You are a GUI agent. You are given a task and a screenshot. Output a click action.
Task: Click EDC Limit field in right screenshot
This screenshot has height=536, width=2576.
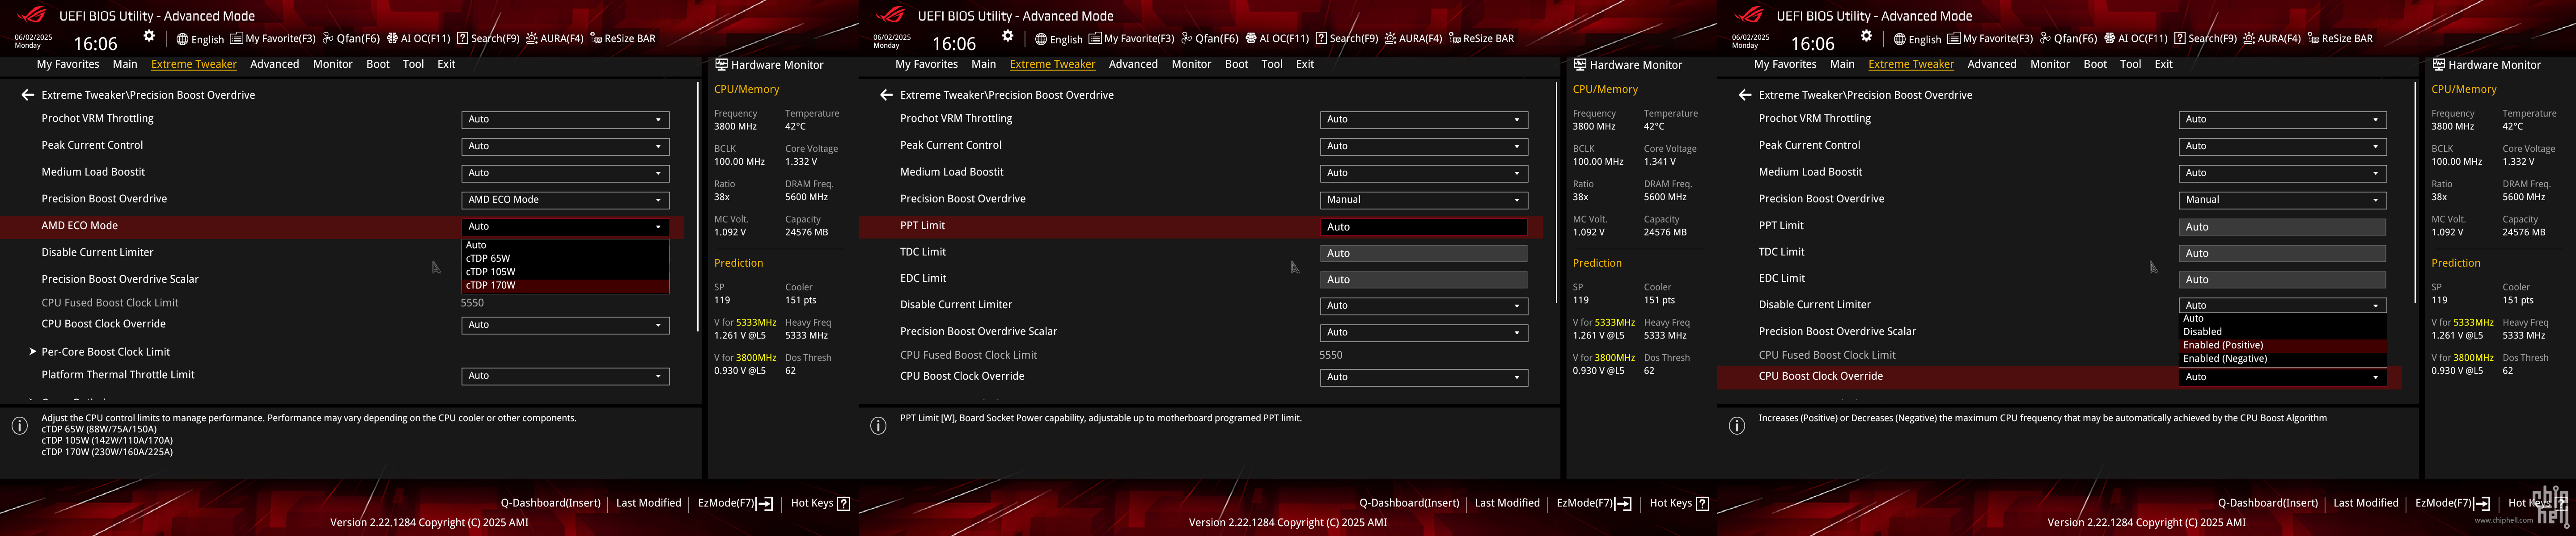(2283, 280)
